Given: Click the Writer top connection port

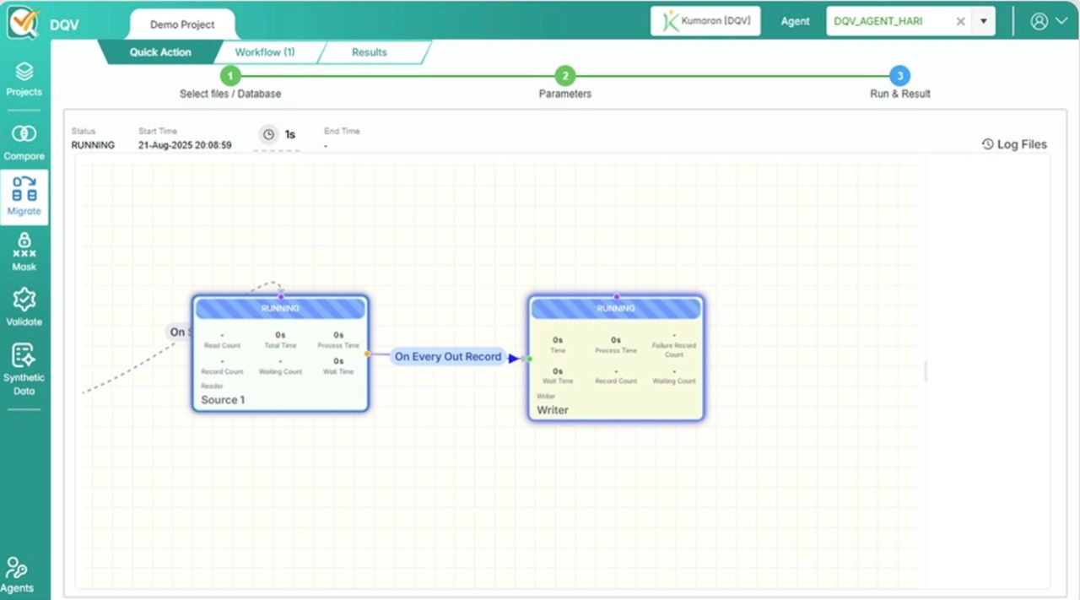Looking at the screenshot, I should click(616, 296).
